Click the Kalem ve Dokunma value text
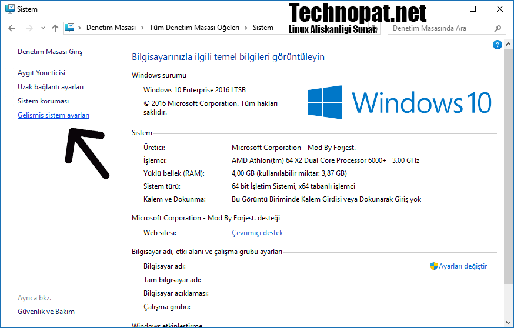 pyautogui.click(x=326, y=199)
